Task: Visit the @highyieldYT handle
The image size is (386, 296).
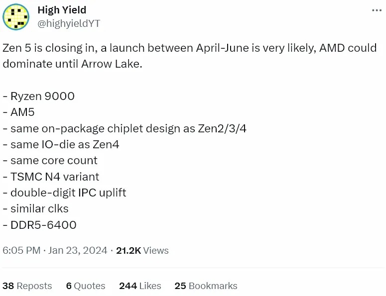Action: (69, 23)
